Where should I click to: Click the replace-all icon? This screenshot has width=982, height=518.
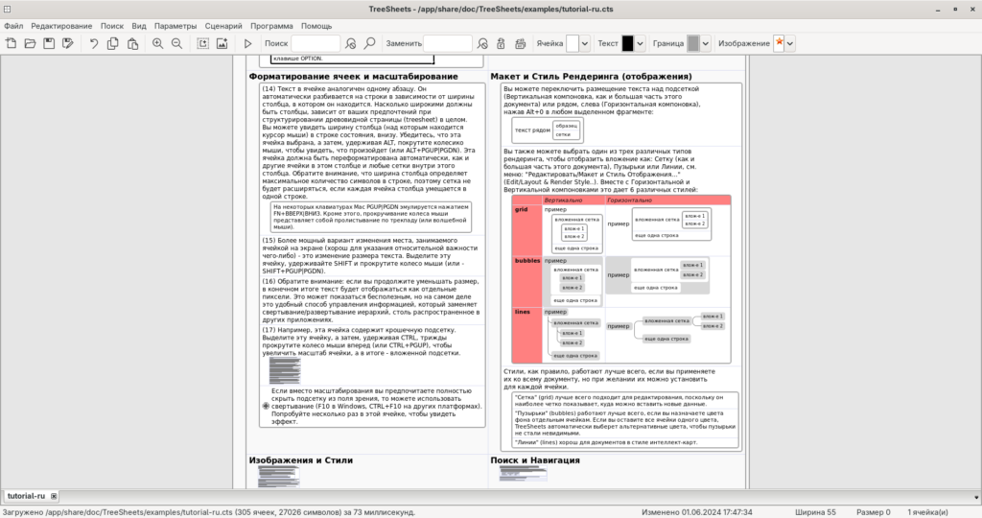click(521, 43)
